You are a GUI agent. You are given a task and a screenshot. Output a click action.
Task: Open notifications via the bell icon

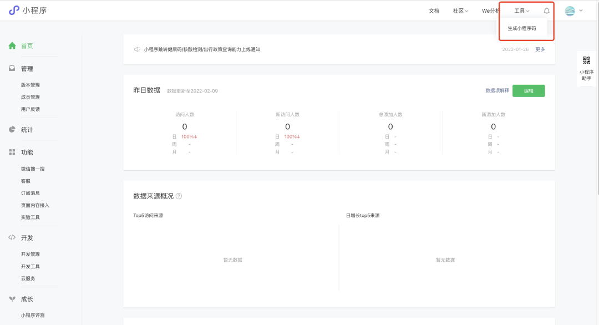(547, 11)
